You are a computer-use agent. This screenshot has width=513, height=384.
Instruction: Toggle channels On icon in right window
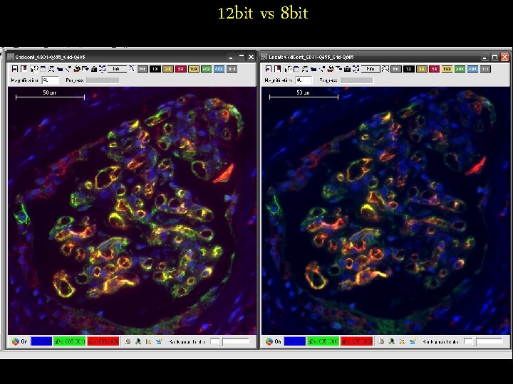tap(269, 341)
